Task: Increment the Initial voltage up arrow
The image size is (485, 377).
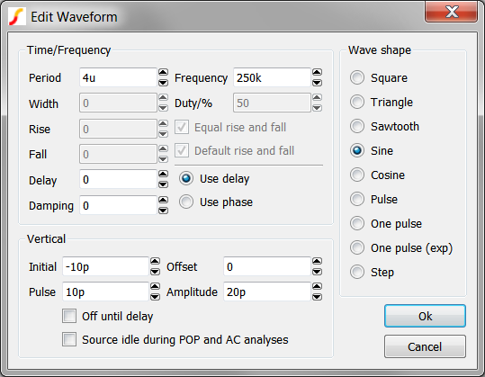Action: click(x=155, y=261)
